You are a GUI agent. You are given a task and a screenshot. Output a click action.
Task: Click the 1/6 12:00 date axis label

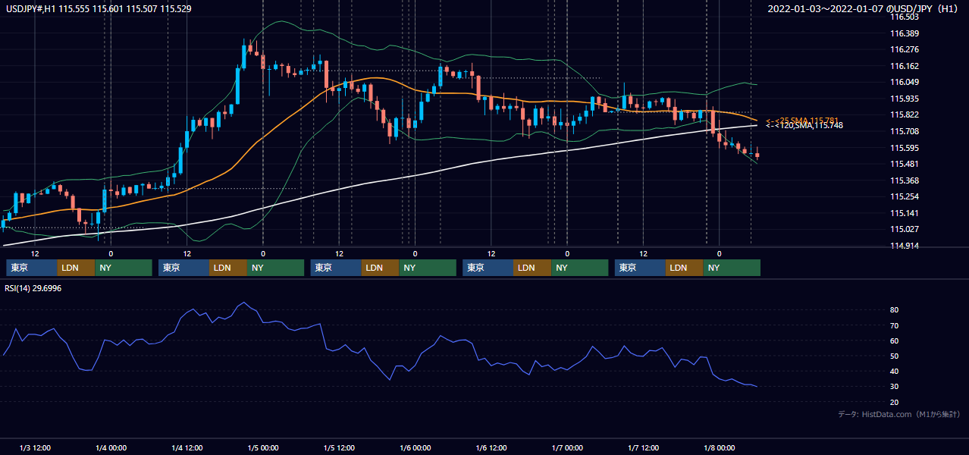pos(491,447)
